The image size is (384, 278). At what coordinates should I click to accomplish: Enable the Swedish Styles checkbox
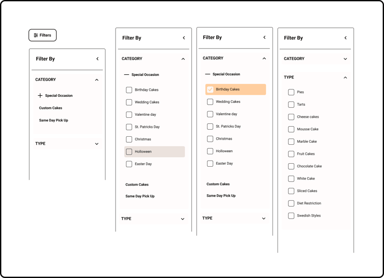coord(291,216)
